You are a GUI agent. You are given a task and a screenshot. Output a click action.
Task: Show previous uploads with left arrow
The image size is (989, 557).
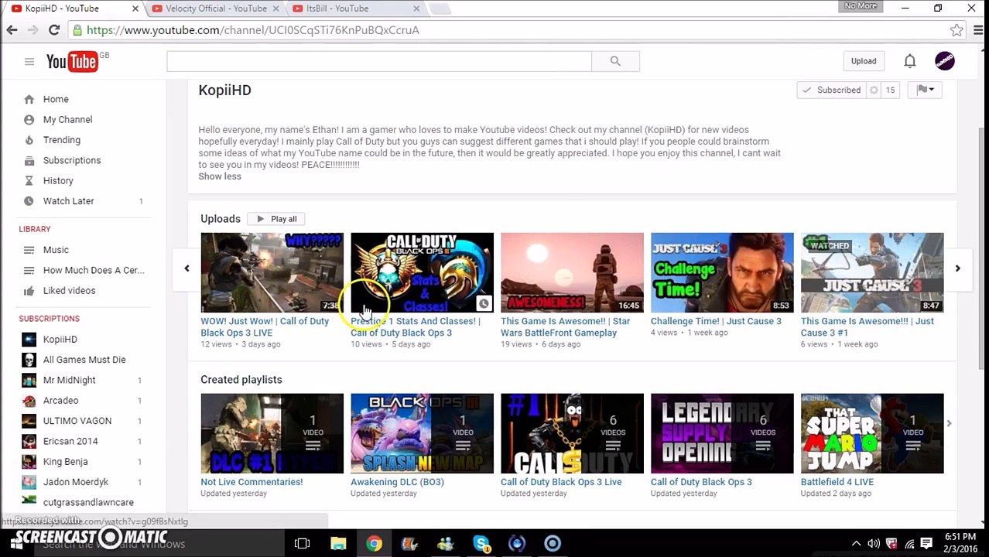click(x=187, y=268)
